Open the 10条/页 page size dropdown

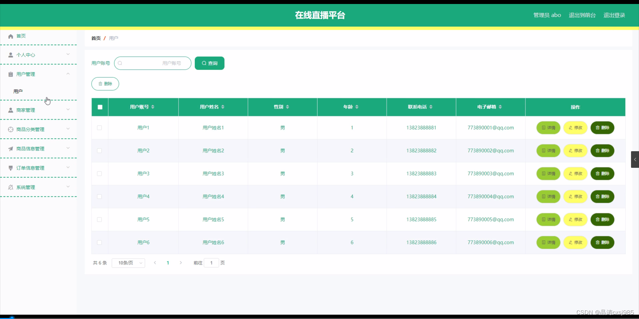(128, 263)
